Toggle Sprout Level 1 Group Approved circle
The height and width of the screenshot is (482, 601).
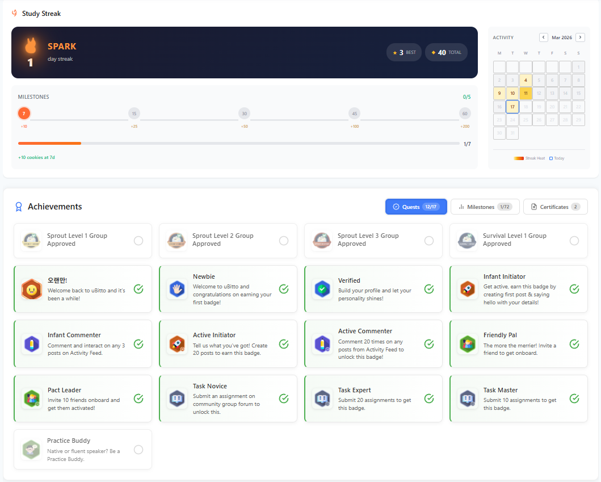pos(138,241)
